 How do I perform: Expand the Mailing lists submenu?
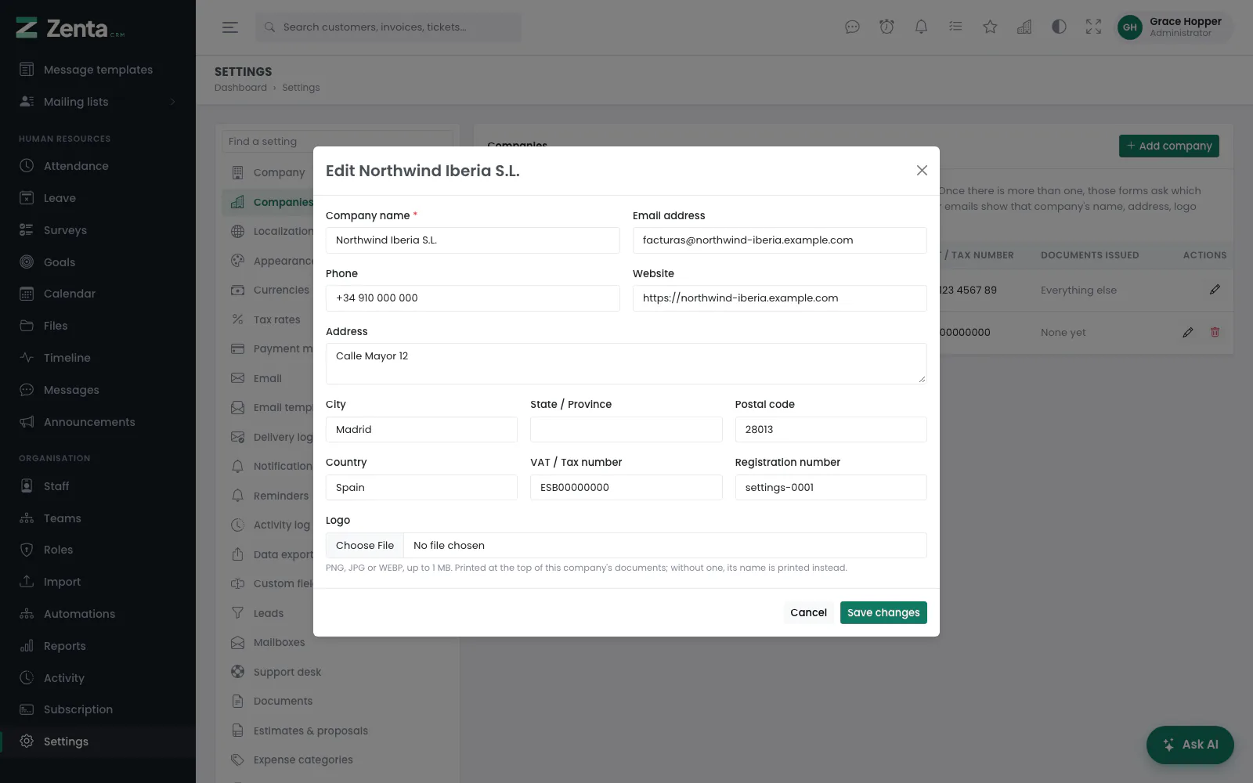pos(98,102)
